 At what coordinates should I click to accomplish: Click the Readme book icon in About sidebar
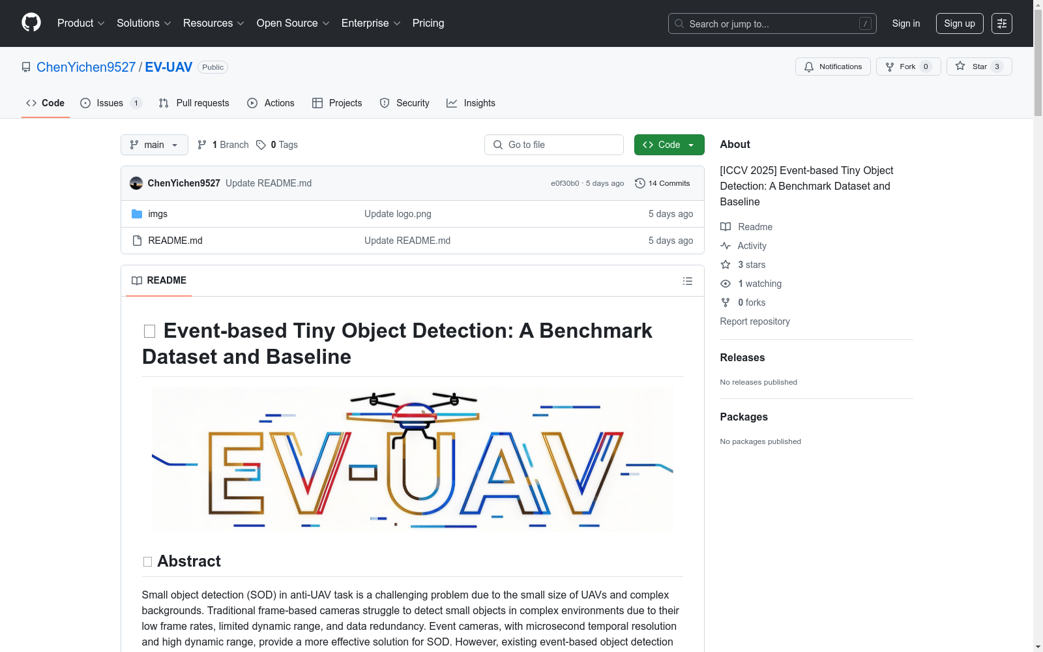coord(726,226)
